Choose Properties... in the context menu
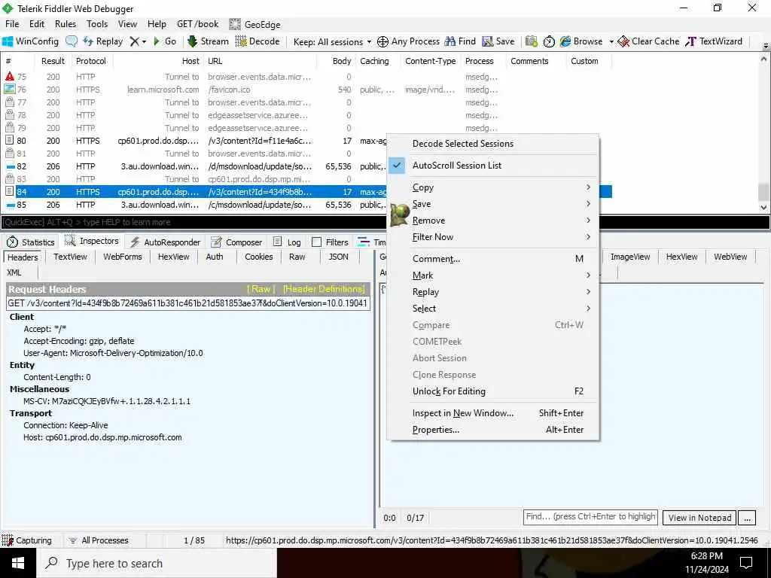 494,430
